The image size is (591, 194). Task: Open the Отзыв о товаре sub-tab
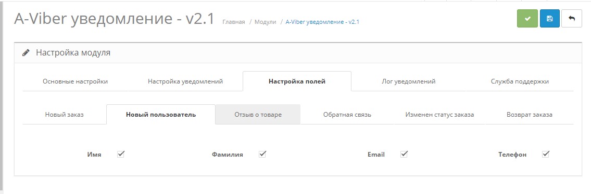[x=258, y=115]
